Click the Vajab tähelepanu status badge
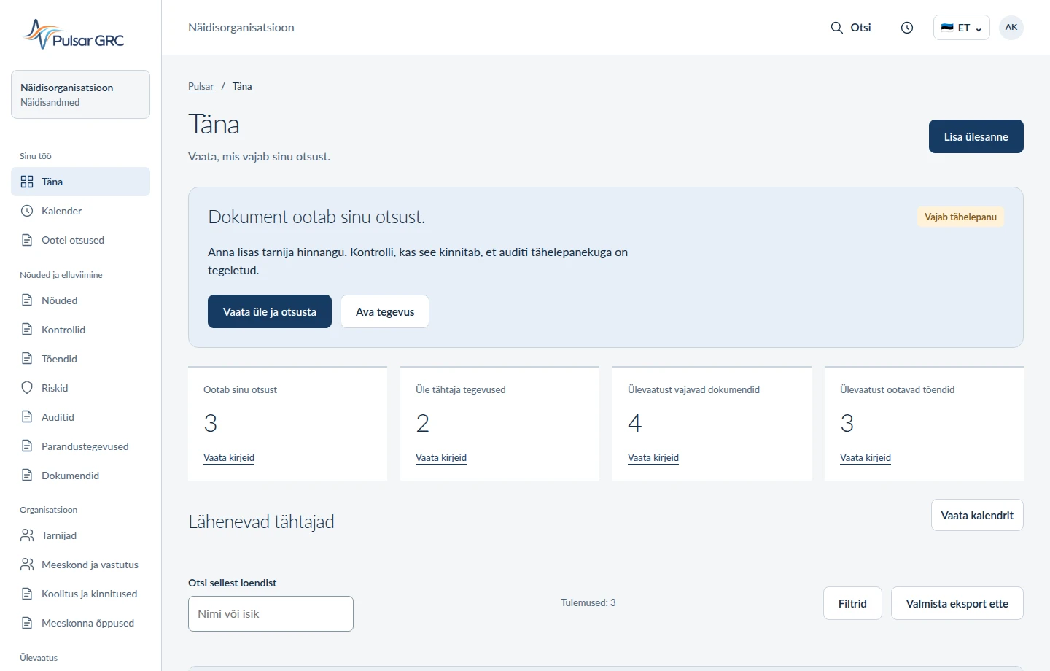Screen dimensions: 1050x671 960,217
